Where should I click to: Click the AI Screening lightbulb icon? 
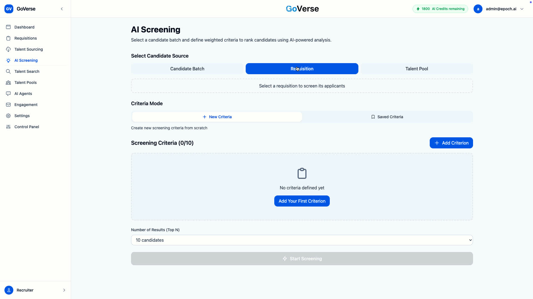click(8, 60)
